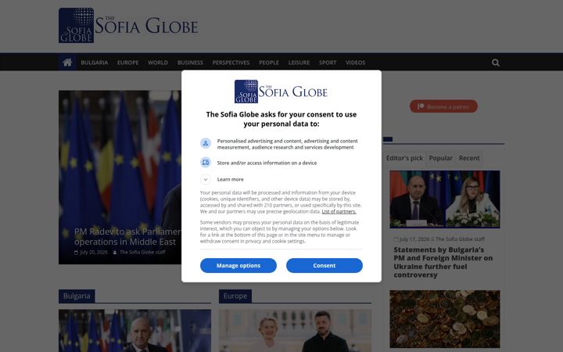Open the Europe menu item
Image resolution: width=563 pixels, height=352 pixels.
[127, 63]
